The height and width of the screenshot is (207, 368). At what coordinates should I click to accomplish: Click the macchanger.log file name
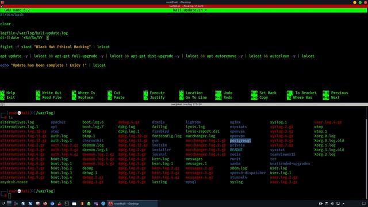click(x=201, y=136)
